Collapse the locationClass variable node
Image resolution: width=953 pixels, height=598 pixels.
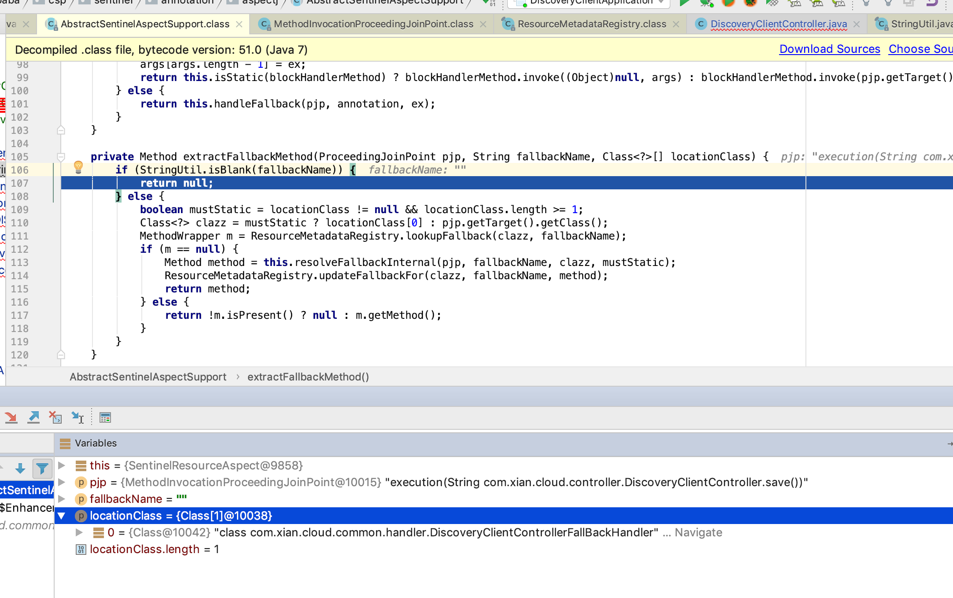pyautogui.click(x=62, y=516)
